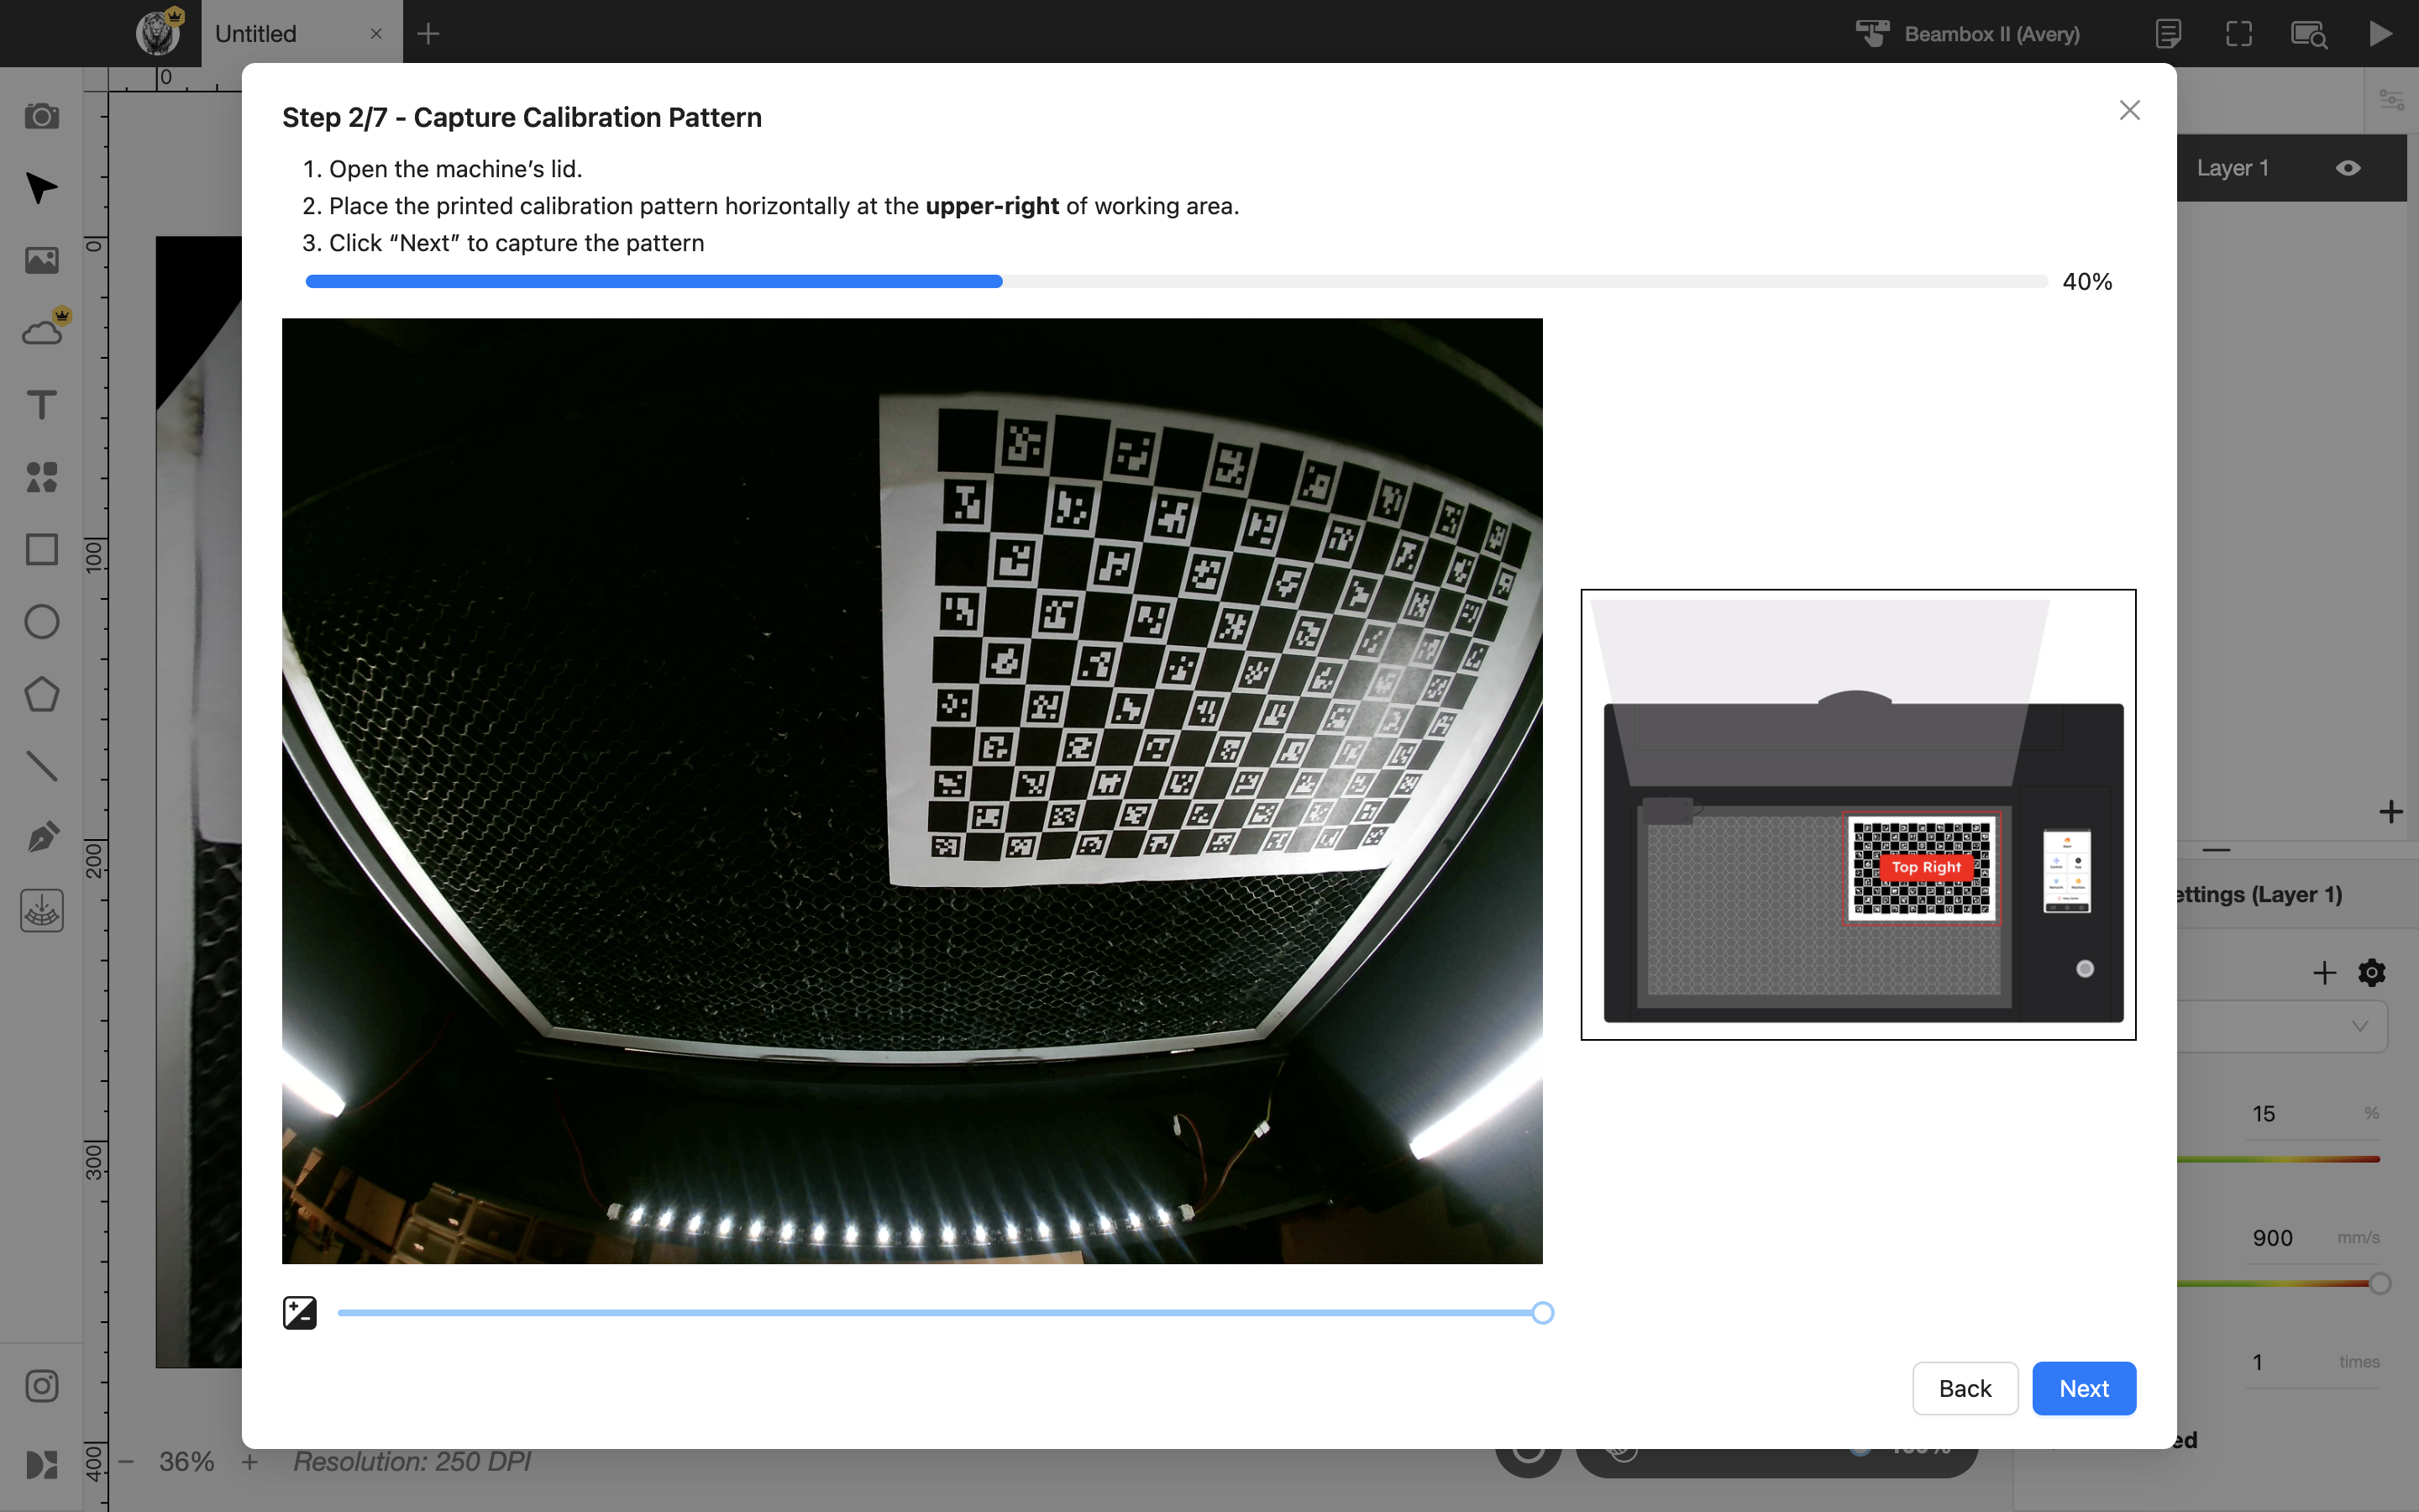
Task: Select the Pen tool
Action: click(41, 838)
